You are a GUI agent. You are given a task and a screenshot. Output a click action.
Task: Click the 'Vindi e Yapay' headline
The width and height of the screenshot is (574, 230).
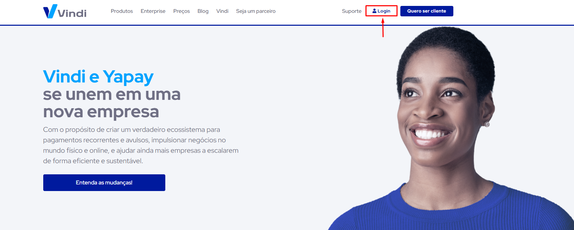pyautogui.click(x=98, y=77)
